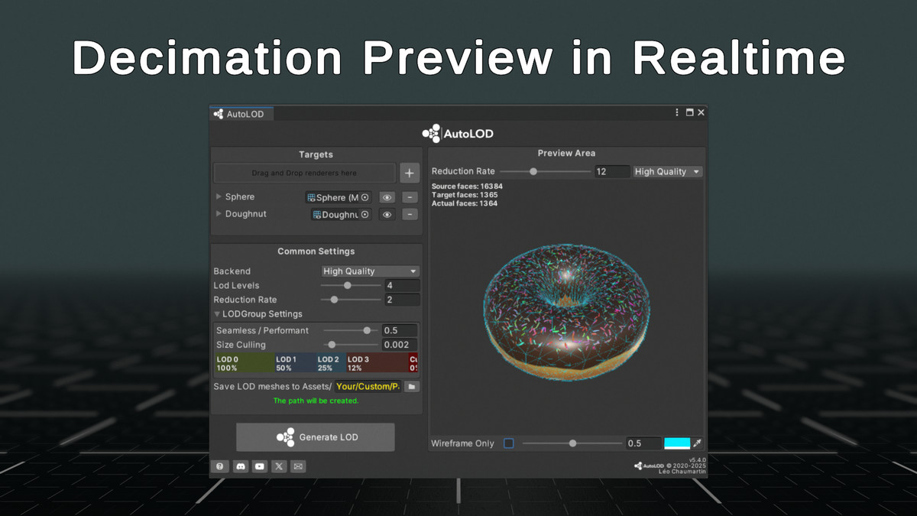The width and height of the screenshot is (917, 516).
Task: Toggle preview visibility for Sphere
Action: click(x=387, y=197)
